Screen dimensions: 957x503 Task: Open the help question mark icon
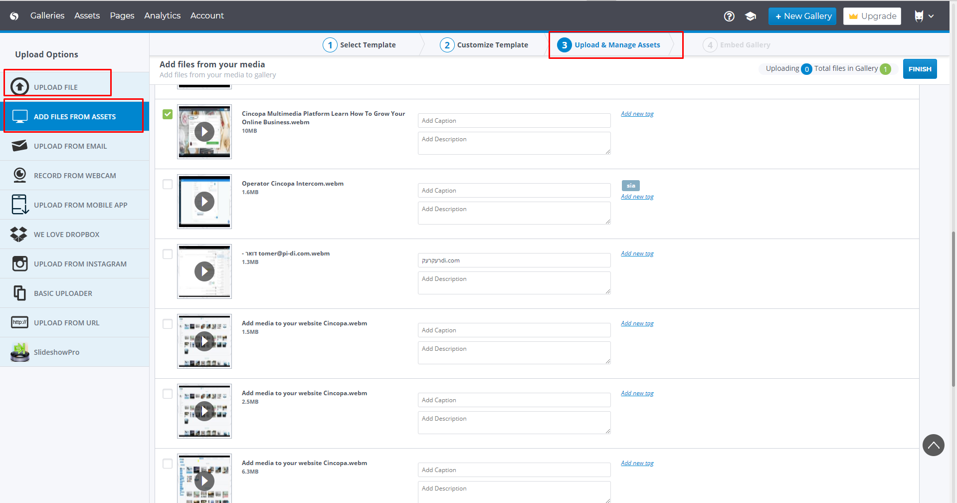(729, 16)
